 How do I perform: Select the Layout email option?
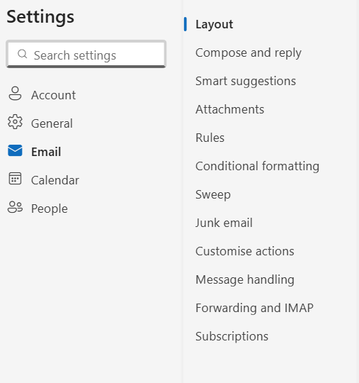click(x=214, y=24)
